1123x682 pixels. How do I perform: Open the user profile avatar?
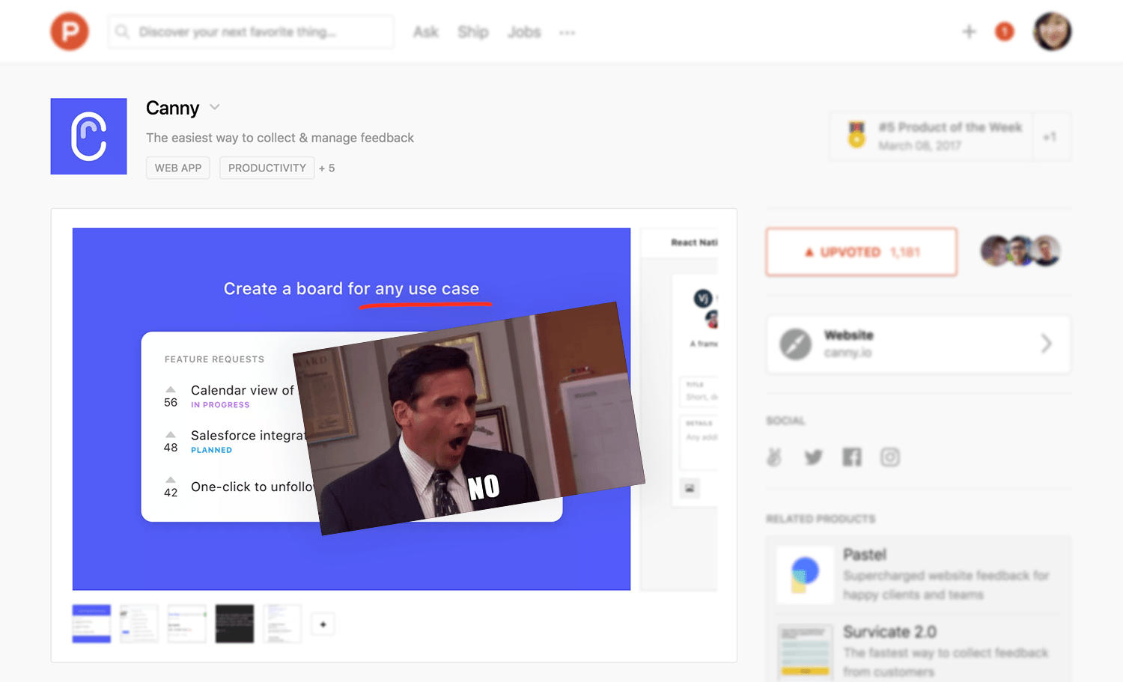click(x=1052, y=31)
